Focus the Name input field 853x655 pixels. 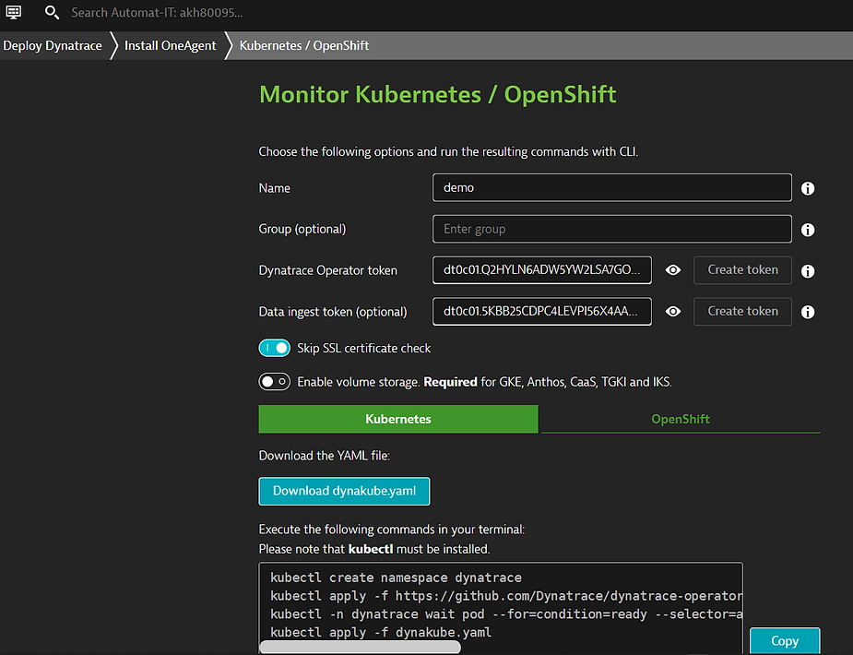(612, 187)
